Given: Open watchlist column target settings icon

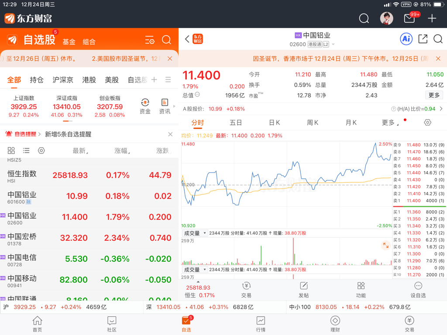Looking at the screenshot, I should 41,150.
